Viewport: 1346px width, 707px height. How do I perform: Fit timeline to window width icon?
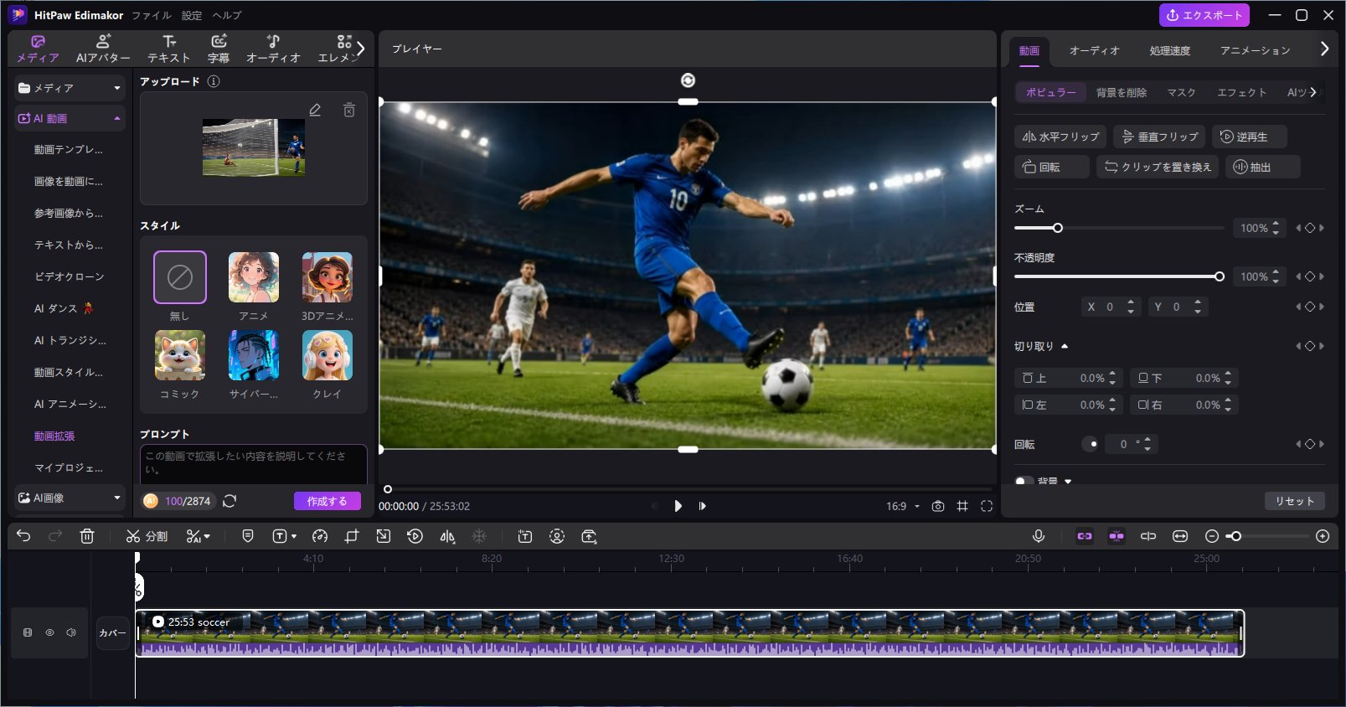[1180, 536]
